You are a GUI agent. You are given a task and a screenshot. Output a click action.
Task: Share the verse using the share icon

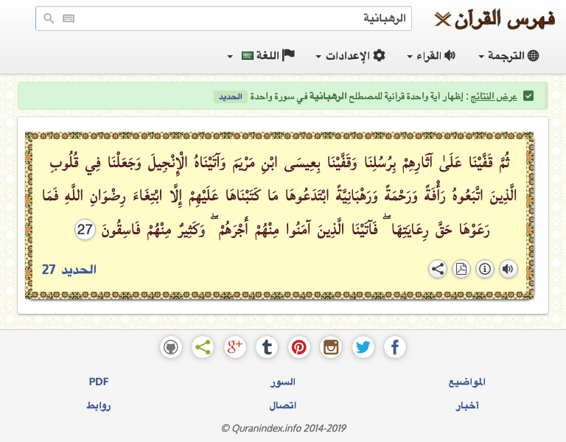[438, 269]
